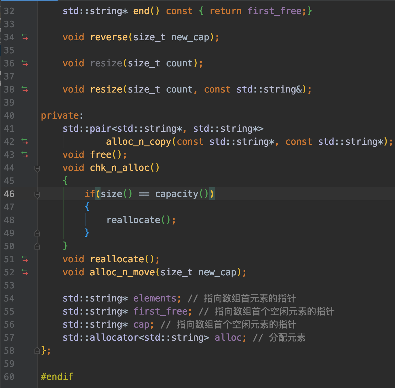Click 'chk_n_alloc' function name
Image resolution: width=395 pixels, height=388 pixels.
120,168
